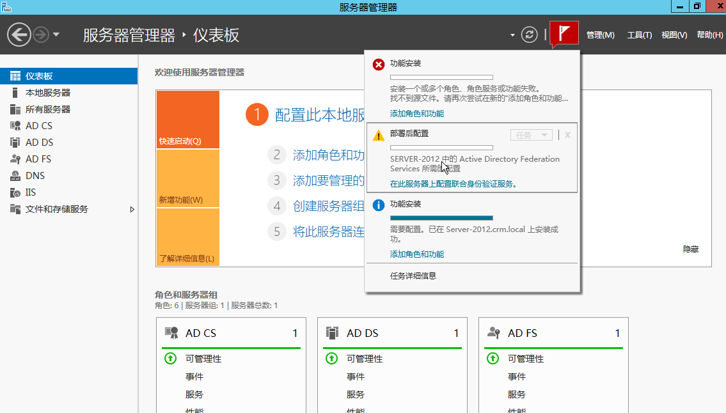Click 在此服务器上配置联合身份验证服务 link
The image size is (726, 413).
[x=453, y=184]
